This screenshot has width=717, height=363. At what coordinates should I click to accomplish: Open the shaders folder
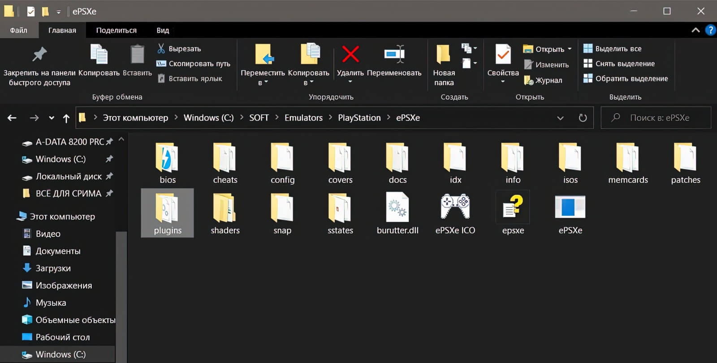coord(225,214)
